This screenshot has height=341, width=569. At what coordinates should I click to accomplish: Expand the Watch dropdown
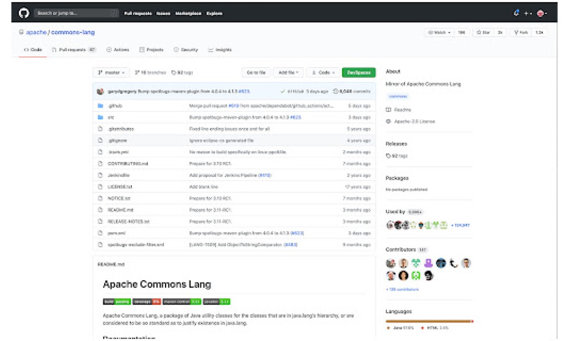[439, 32]
